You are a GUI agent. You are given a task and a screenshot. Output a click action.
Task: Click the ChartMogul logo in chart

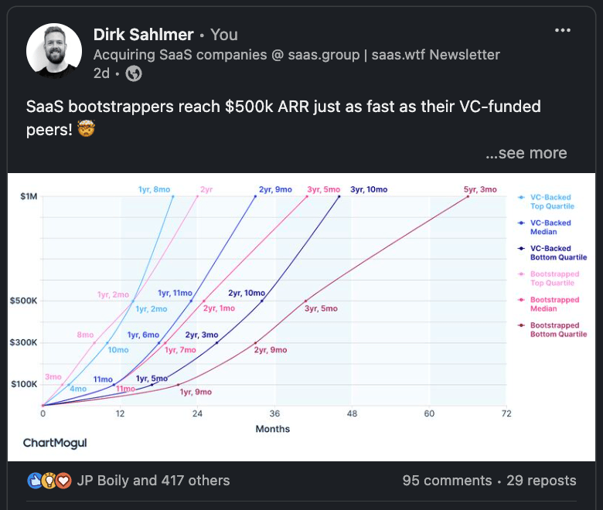click(x=55, y=443)
